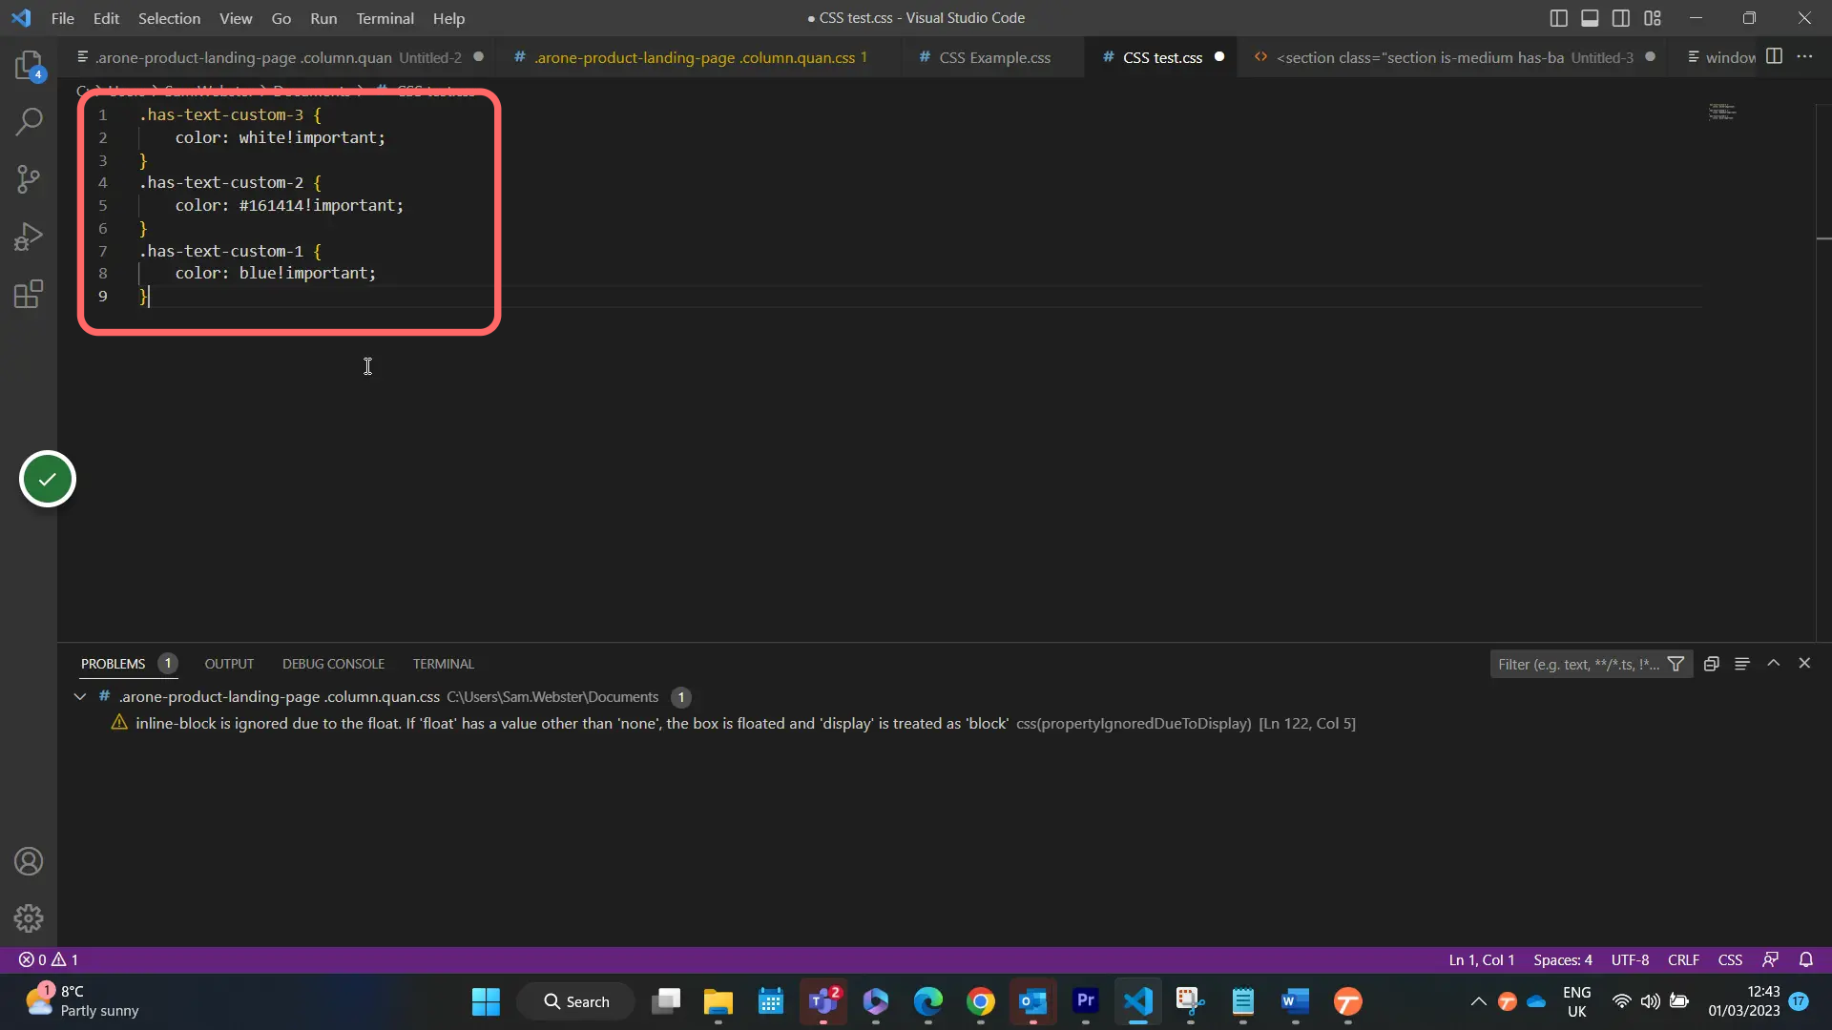The image size is (1832, 1030).
Task: Maximize the panel with the up chevron
Action: [1774, 664]
